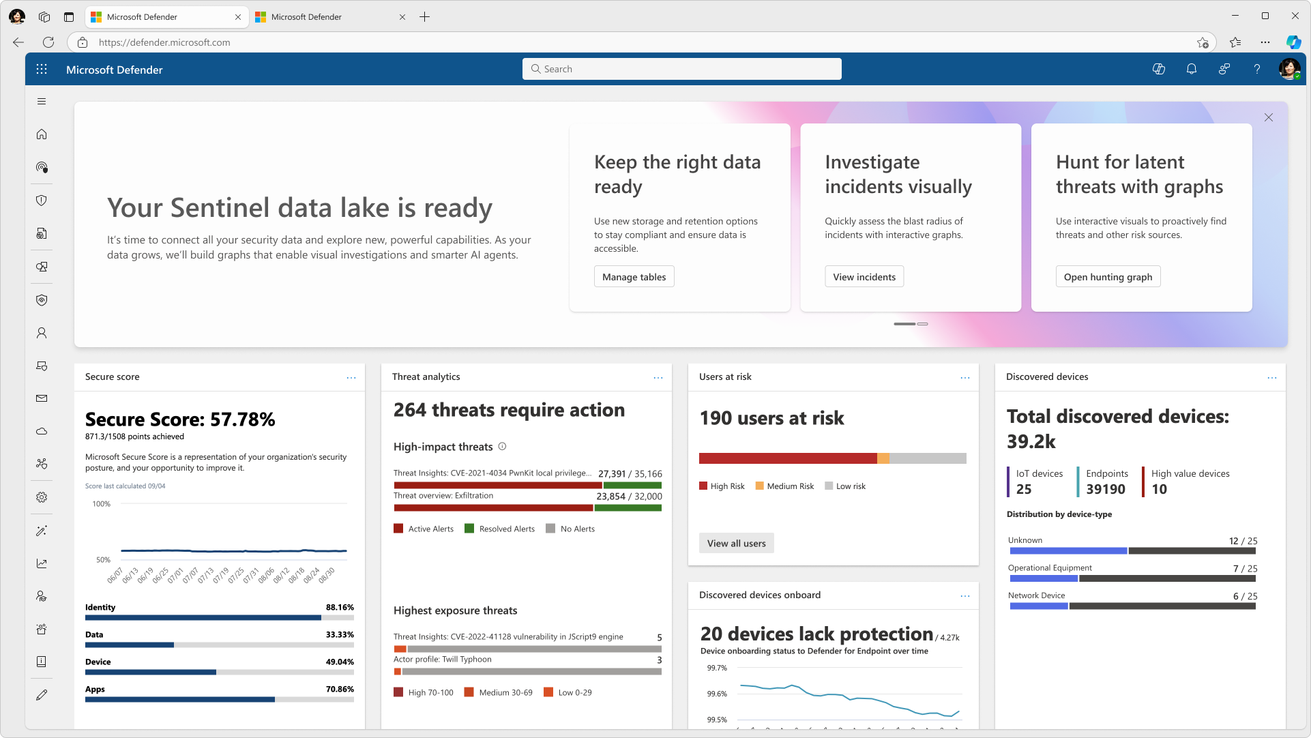Open the help question mark icon
The height and width of the screenshot is (738, 1311).
1256,69
